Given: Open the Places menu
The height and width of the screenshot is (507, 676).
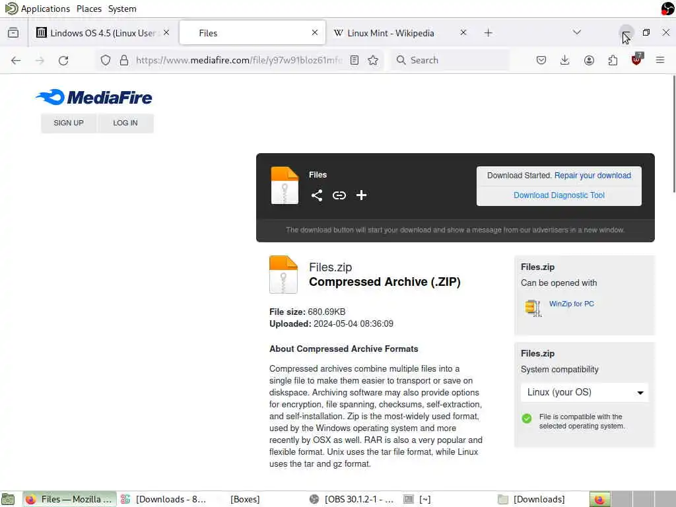Looking at the screenshot, I should click(x=89, y=9).
